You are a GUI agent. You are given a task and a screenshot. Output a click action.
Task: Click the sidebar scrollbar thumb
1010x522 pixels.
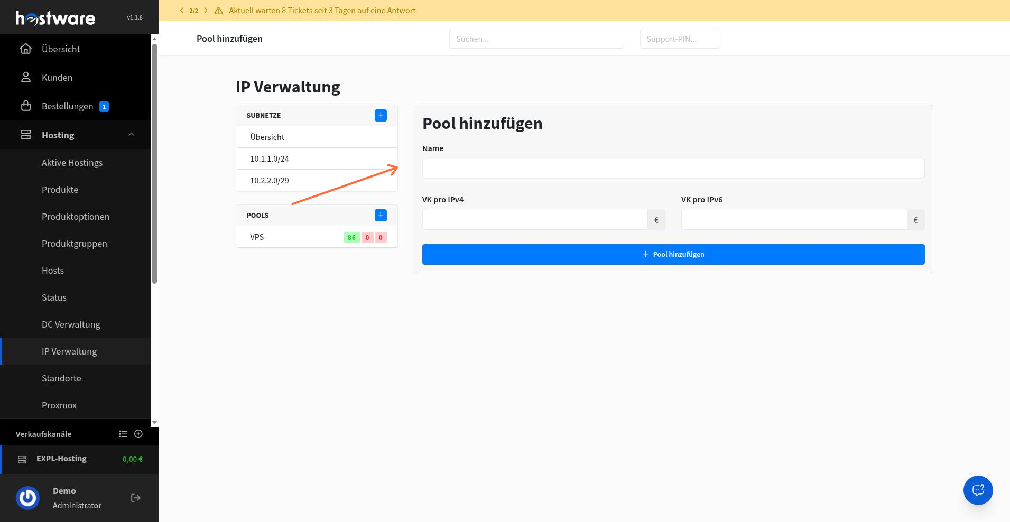point(155,164)
